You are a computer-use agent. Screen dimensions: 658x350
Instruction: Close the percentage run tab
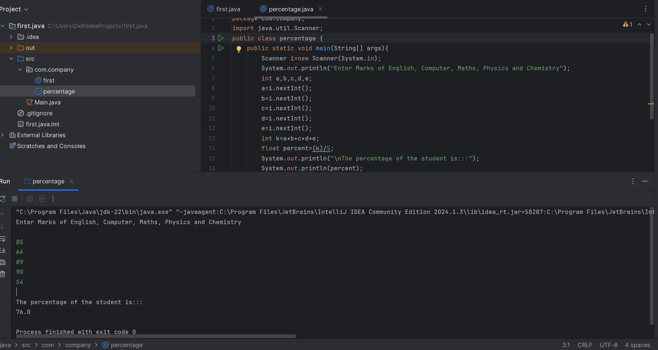[72, 182]
